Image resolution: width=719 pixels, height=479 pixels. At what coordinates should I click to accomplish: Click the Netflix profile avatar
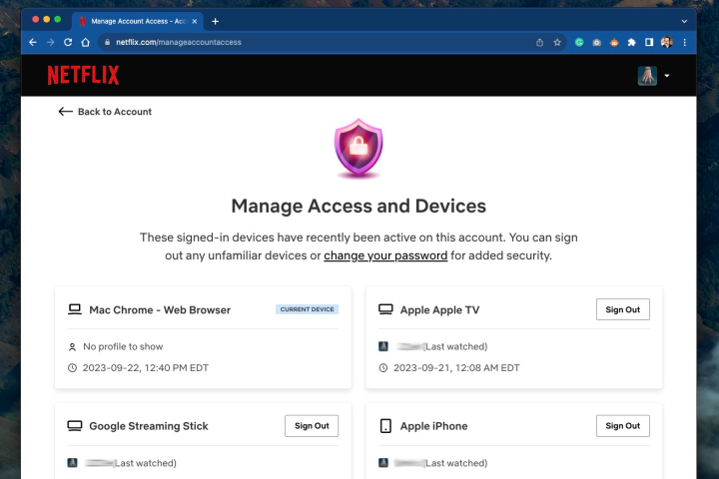coord(647,76)
